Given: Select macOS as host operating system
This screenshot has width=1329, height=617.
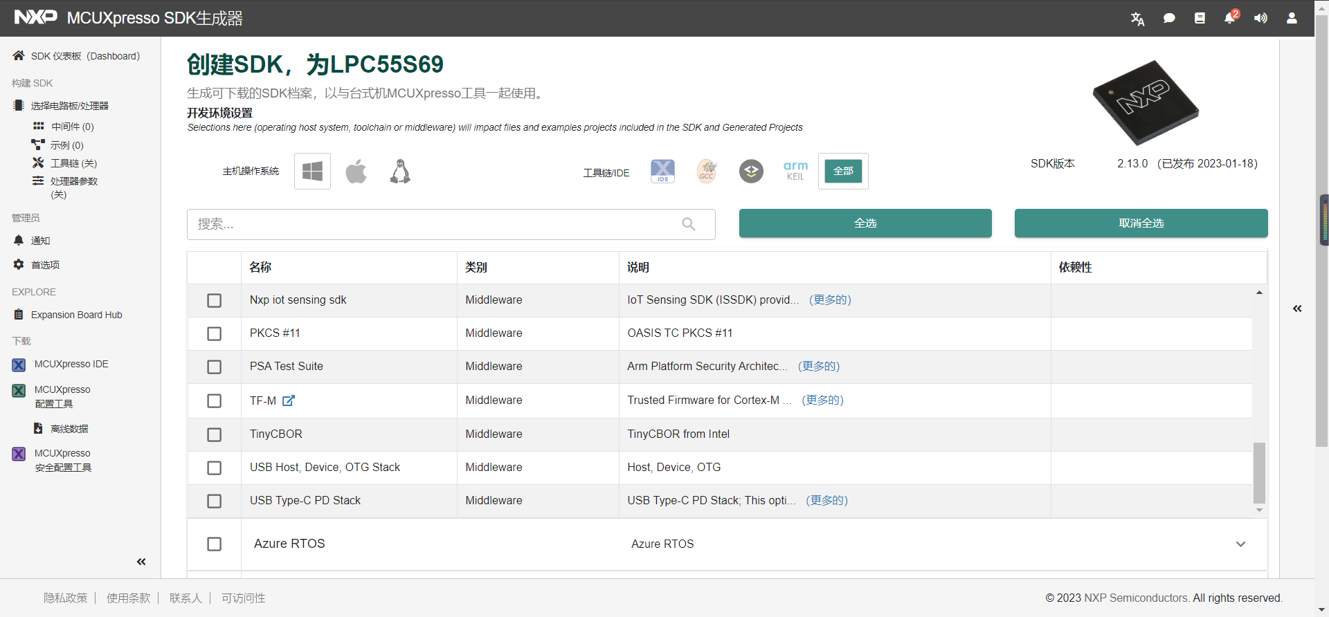Looking at the screenshot, I should coord(356,171).
